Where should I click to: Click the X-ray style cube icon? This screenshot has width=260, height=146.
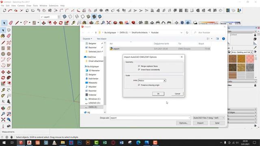coord(65,17)
